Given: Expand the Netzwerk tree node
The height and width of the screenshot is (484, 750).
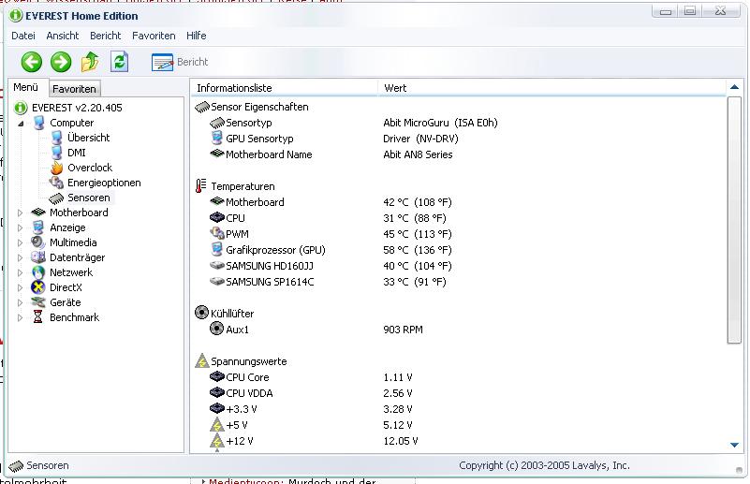Looking at the screenshot, I should 20,273.
